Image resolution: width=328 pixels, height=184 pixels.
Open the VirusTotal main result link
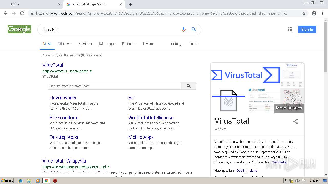53,65
